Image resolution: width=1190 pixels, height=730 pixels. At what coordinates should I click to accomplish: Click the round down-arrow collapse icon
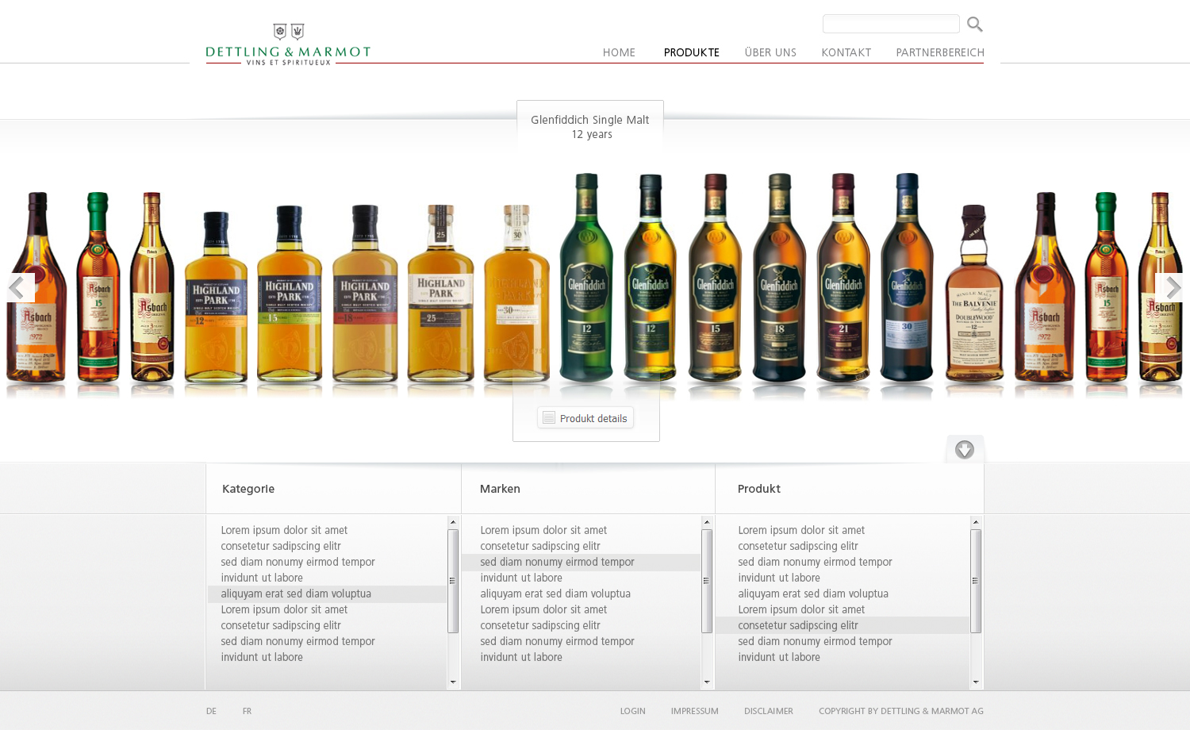(964, 450)
